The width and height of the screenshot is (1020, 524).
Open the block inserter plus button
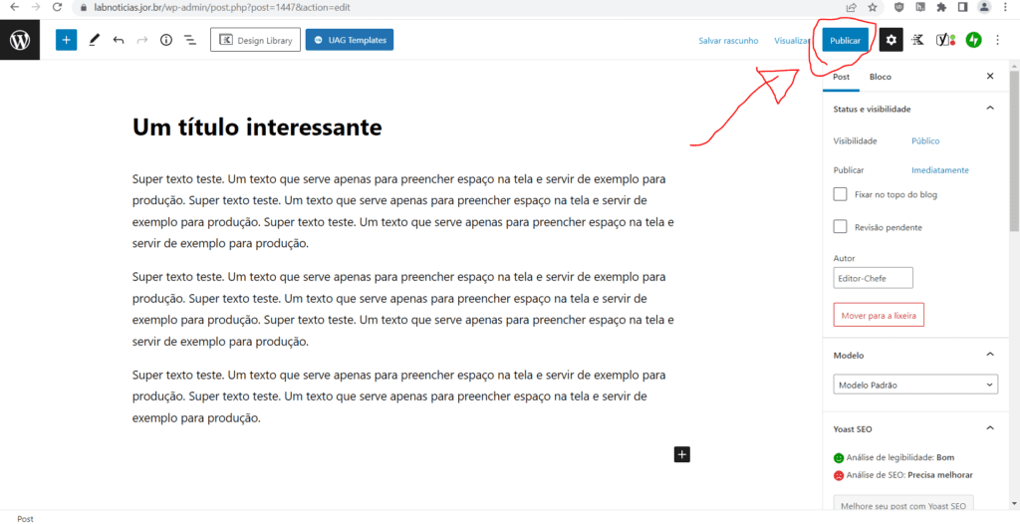click(66, 41)
